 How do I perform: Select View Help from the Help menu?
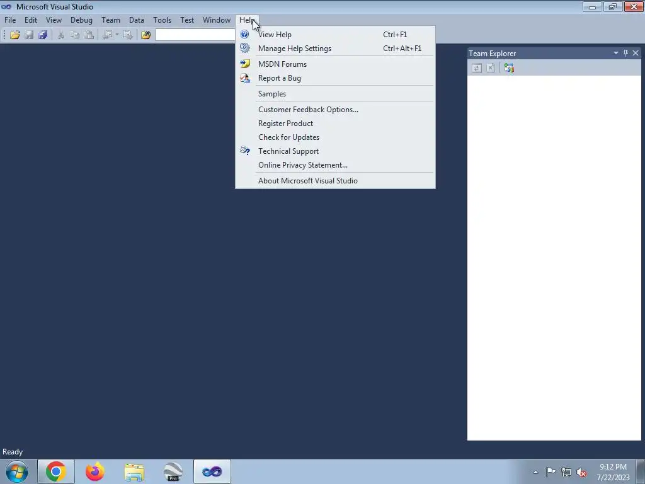(x=335, y=35)
